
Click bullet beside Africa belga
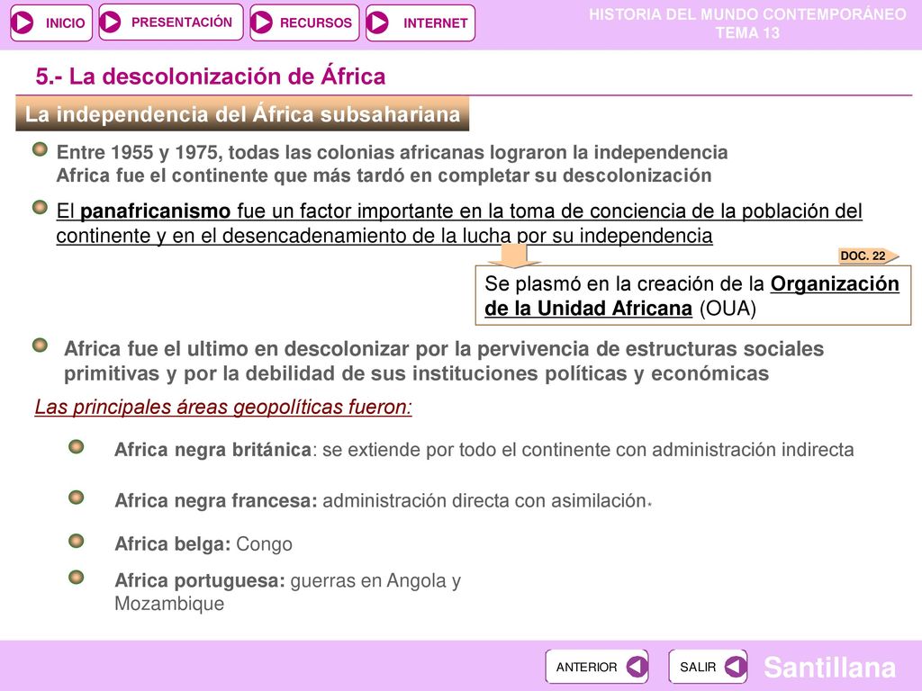tap(77, 541)
